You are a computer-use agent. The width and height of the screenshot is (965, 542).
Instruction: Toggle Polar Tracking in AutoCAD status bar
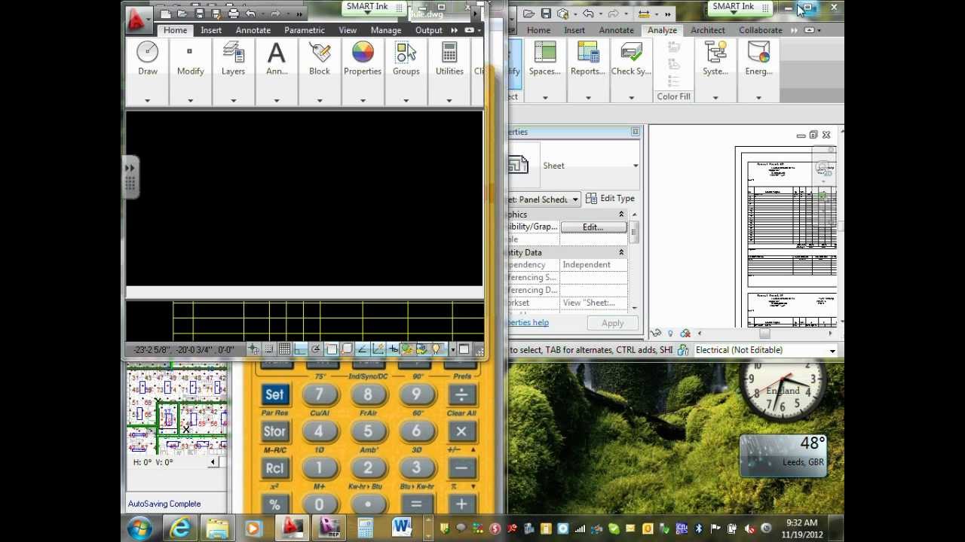[x=315, y=349]
